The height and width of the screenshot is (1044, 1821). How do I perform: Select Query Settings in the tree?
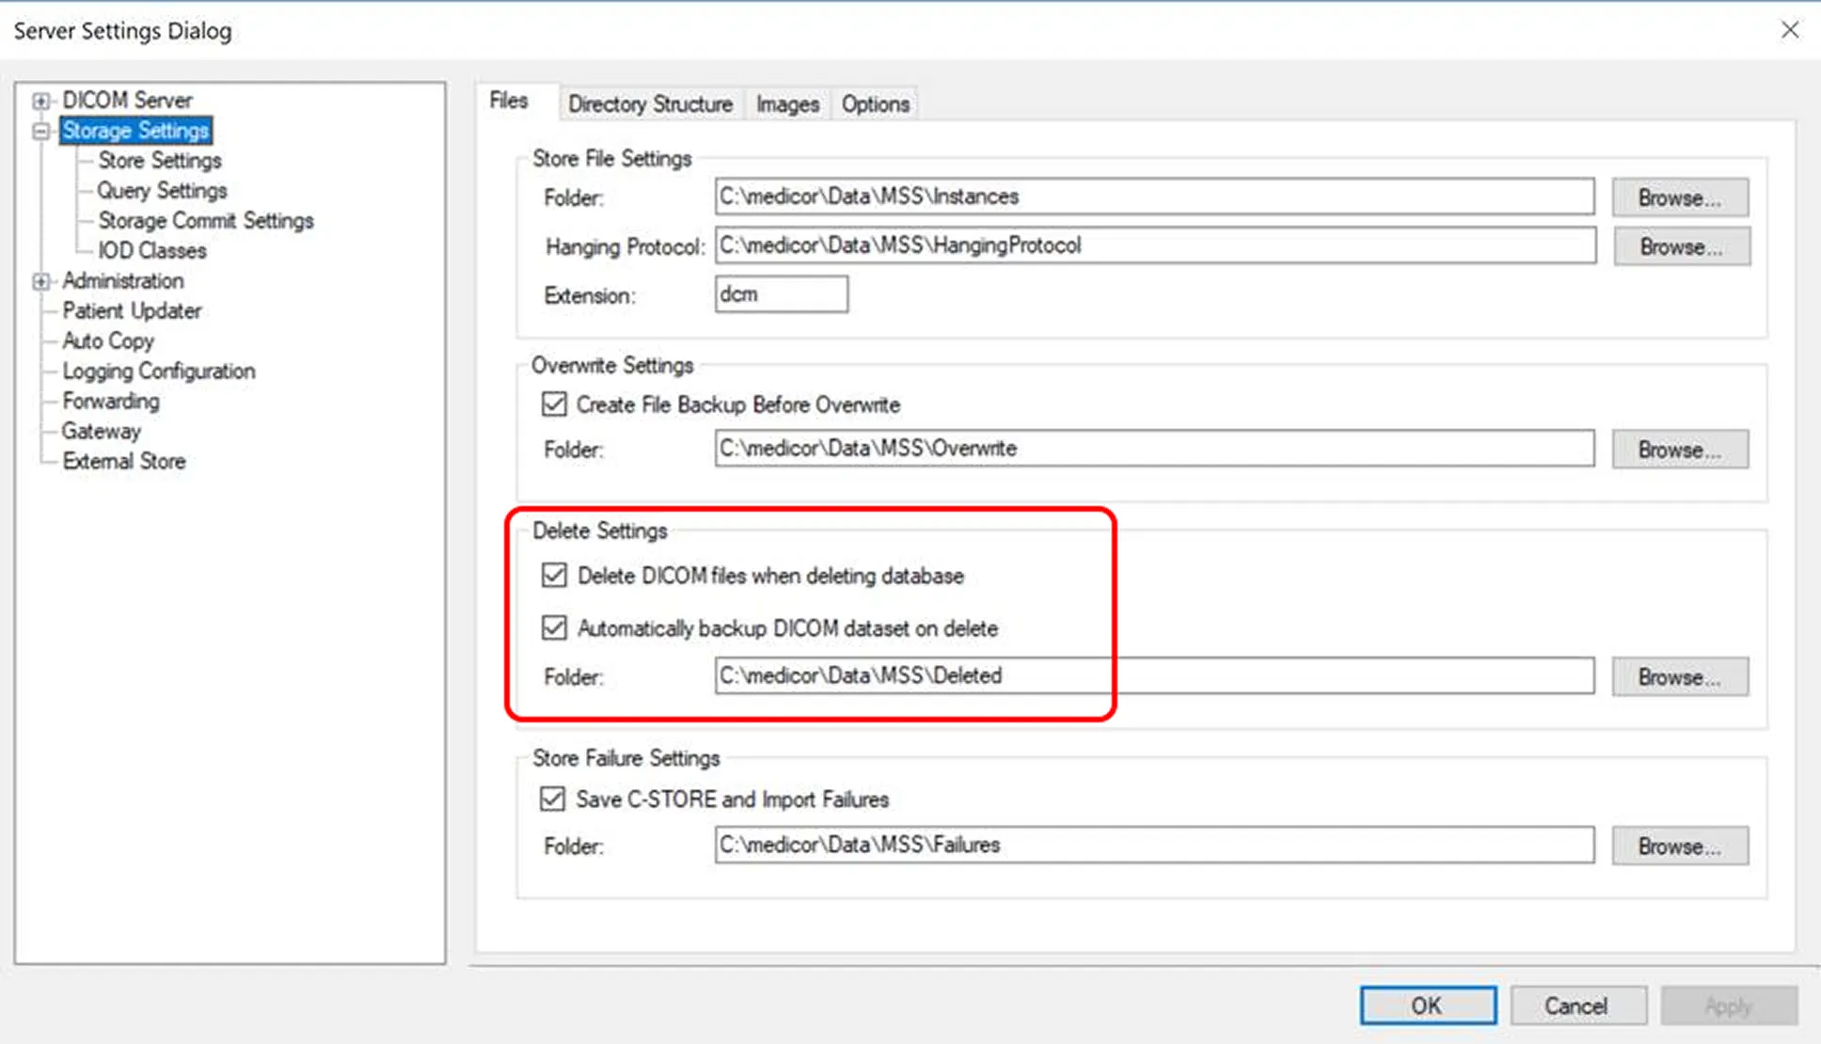coord(162,191)
